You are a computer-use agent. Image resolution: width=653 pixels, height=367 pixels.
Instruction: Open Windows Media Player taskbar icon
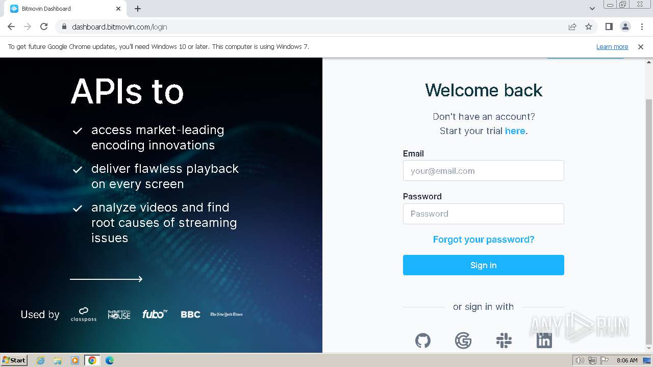75,360
